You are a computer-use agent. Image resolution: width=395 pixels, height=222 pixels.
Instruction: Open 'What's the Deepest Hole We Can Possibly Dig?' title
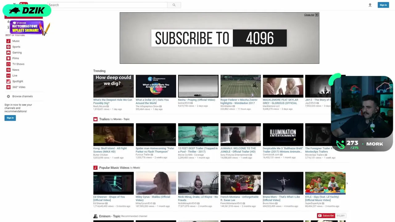[113, 101]
